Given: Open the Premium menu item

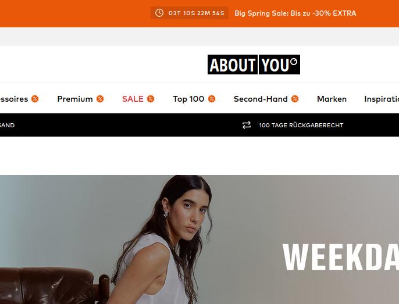Looking at the screenshot, I should 75,99.
